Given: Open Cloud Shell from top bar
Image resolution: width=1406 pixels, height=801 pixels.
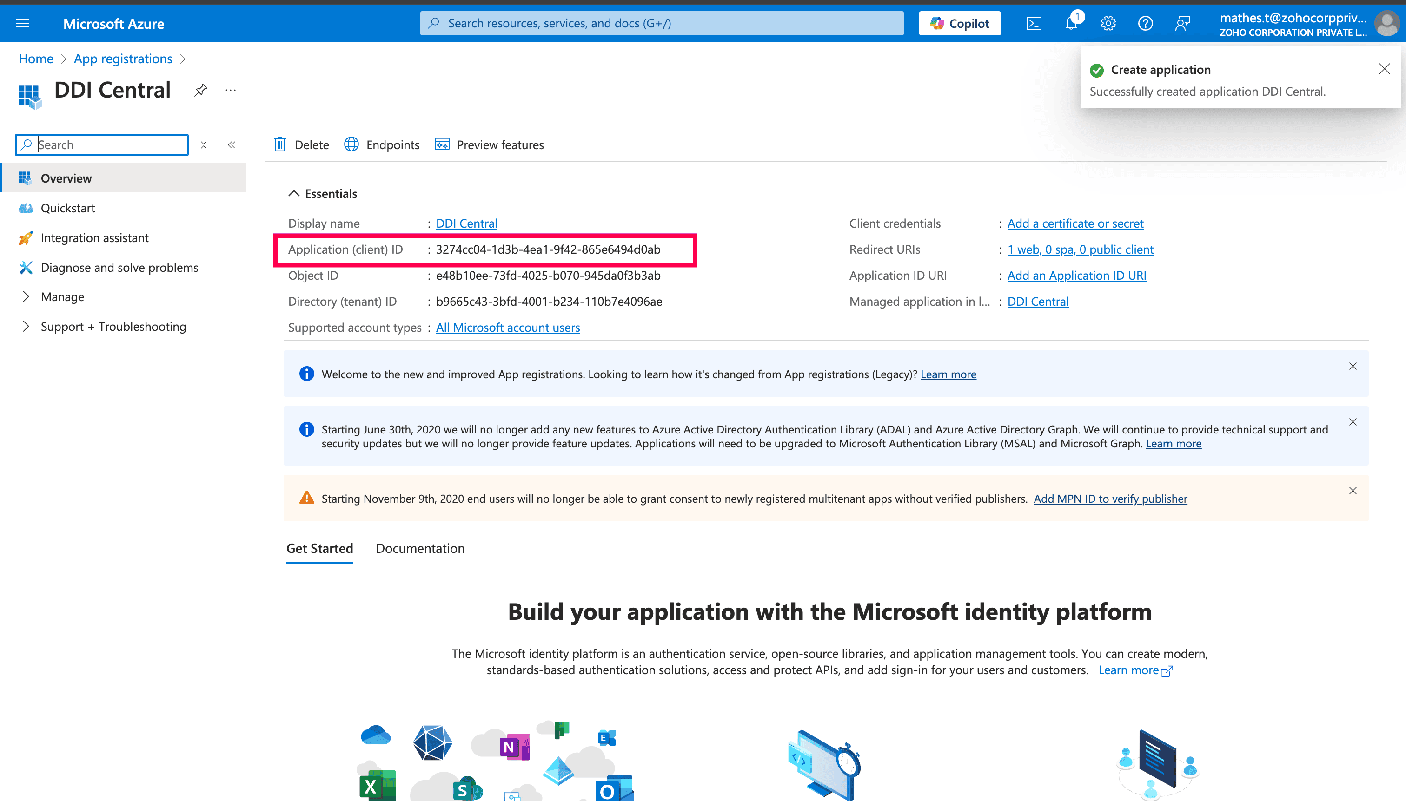Looking at the screenshot, I should [x=1034, y=23].
